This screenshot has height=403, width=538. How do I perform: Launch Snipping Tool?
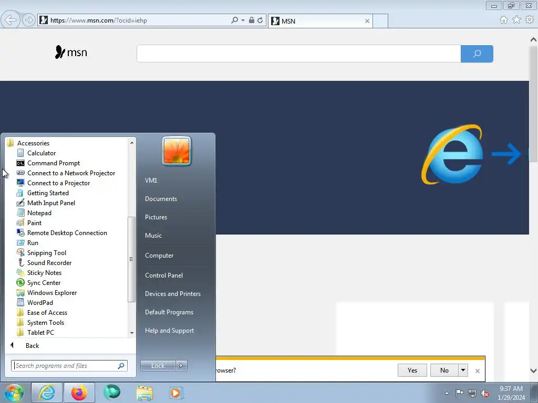click(x=46, y=252)
